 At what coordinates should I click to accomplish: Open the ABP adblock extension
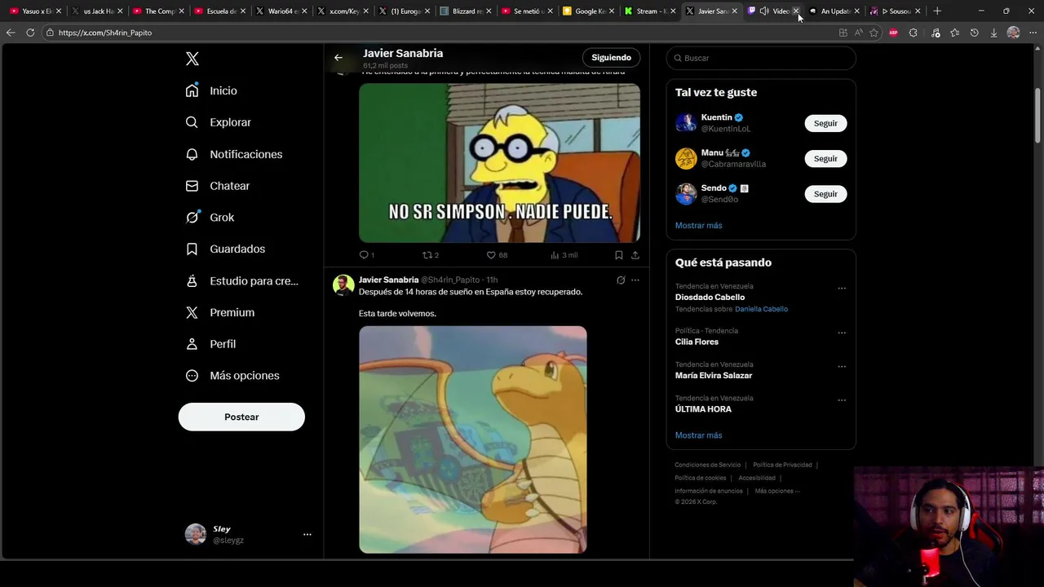pyautogui.click(x=893, y=33)
